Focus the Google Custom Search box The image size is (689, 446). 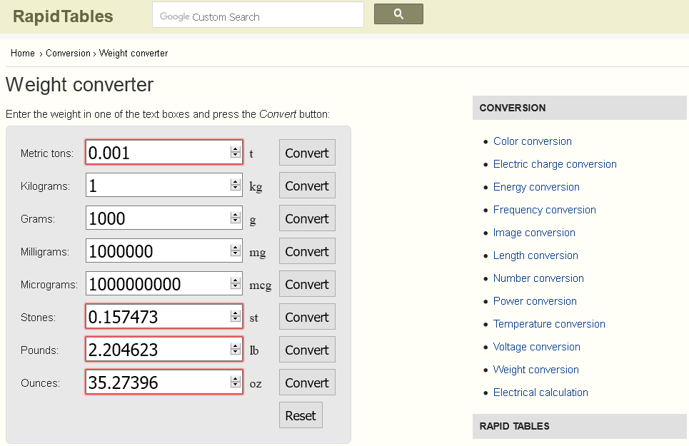point(258,15)
